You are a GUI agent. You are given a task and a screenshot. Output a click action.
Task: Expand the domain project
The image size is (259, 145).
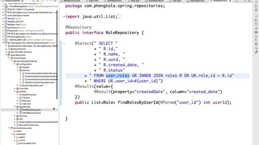pyautogui.click(x=3, y=19)
